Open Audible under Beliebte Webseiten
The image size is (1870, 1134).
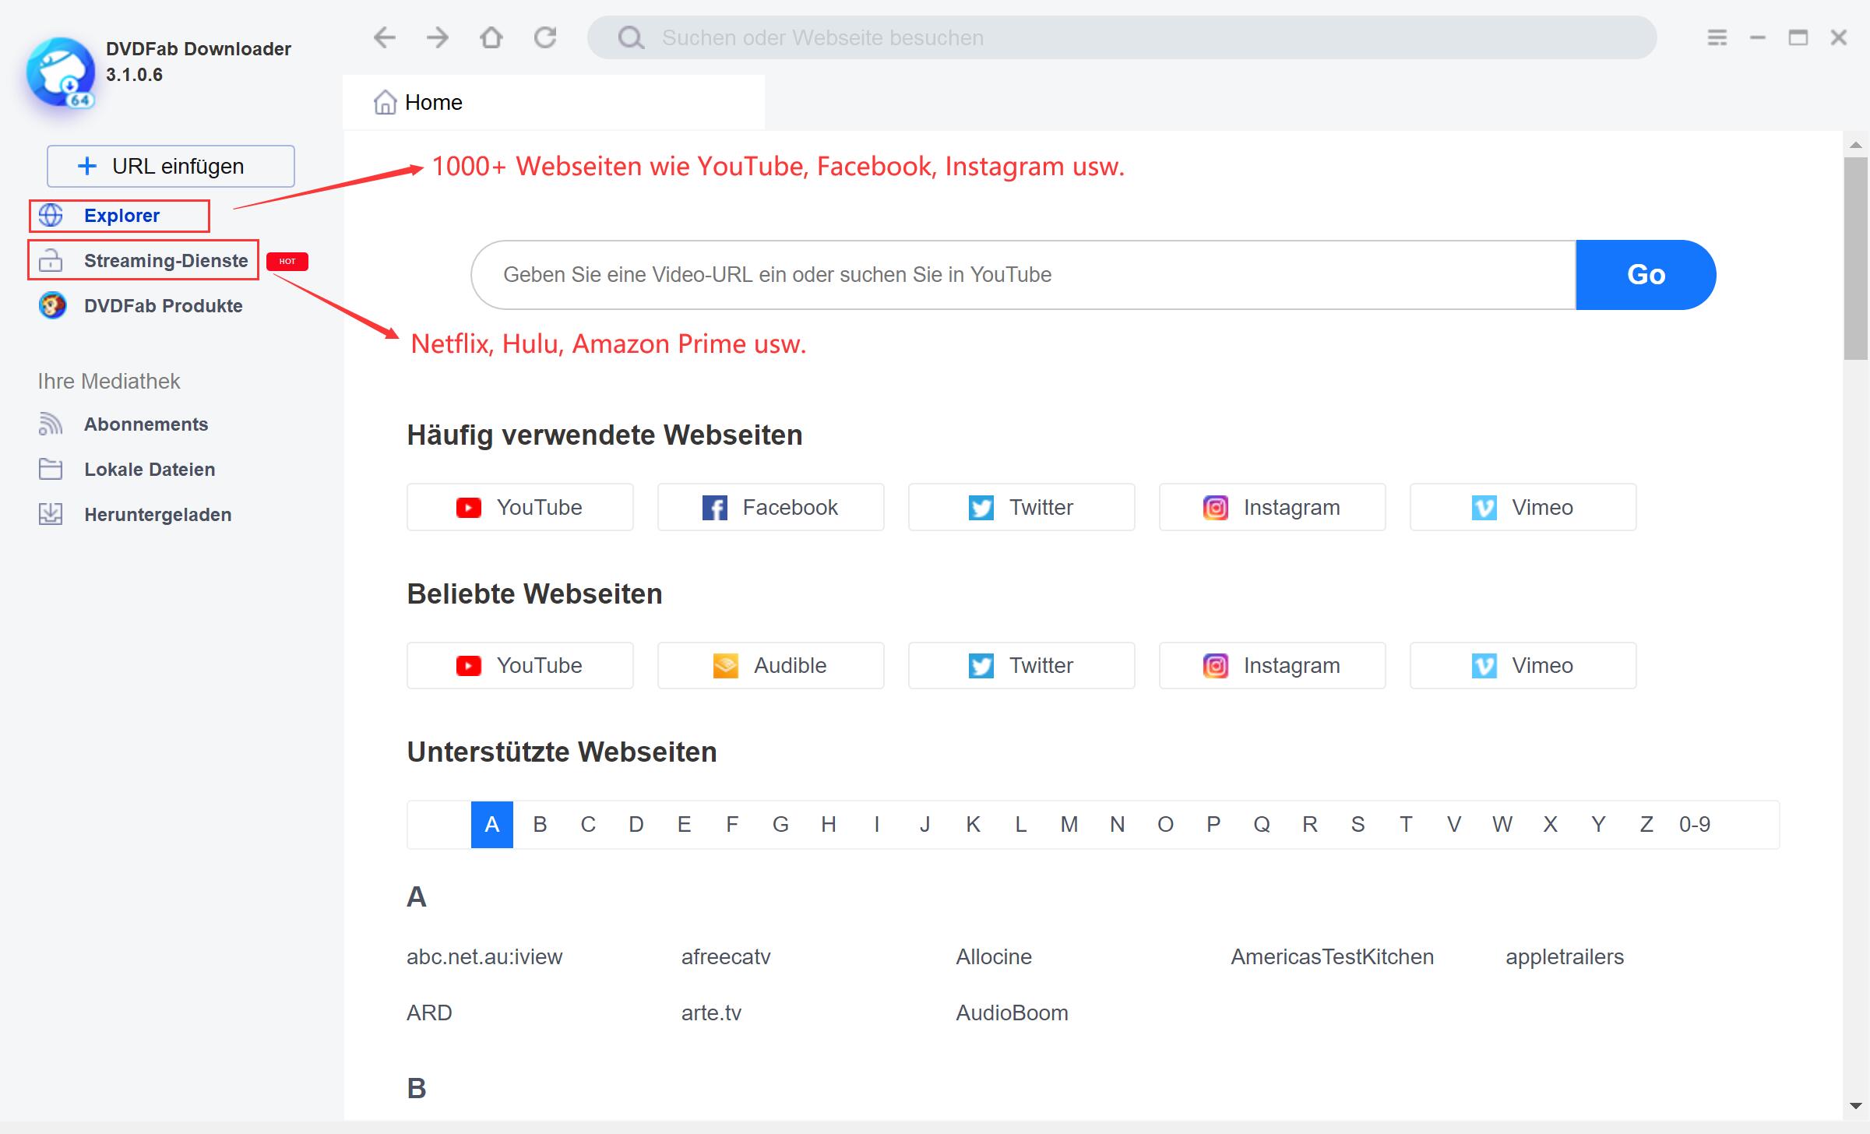pos(771,665)
